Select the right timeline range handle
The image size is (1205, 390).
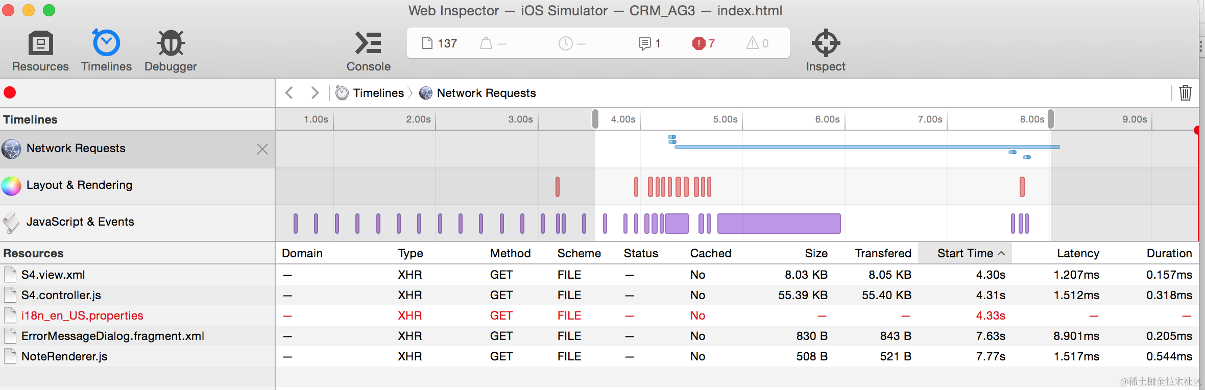(1051, 119)
